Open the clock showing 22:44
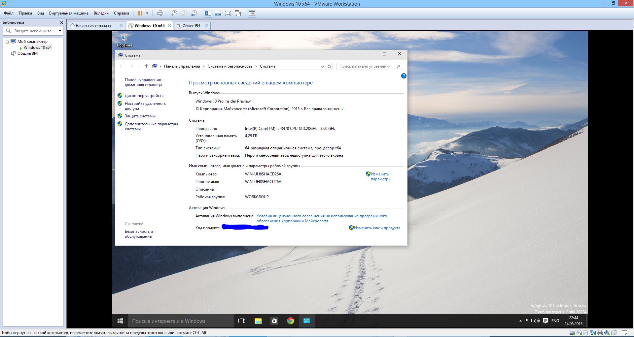This screenshot has height=337, width=634. tap(574, 321)
